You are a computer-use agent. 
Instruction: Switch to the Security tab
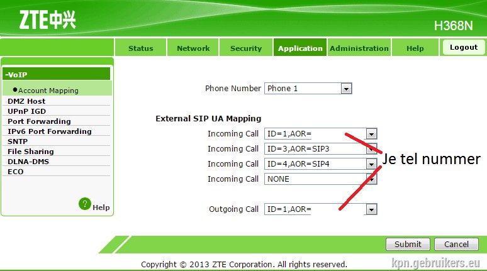246,48
